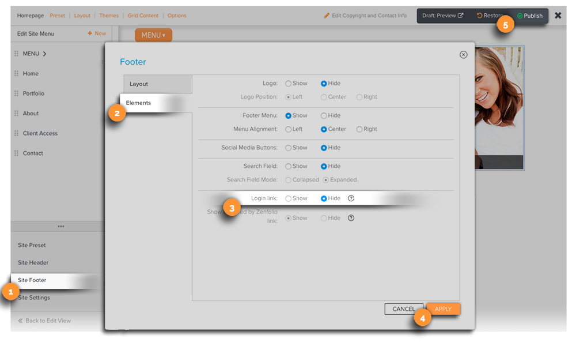Select the Contact menu entry
Image resolution: width=576 pixels, height=342 pixels.
33,153
